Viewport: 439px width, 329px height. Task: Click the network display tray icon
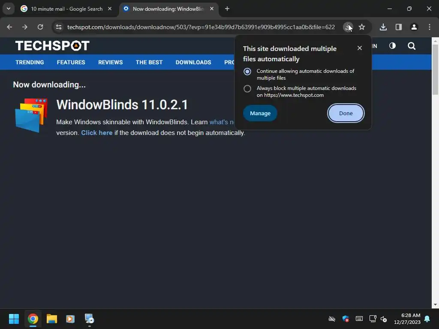tap(373, 319)
